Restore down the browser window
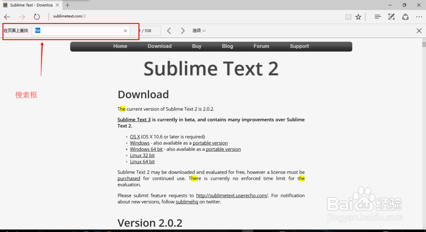 click(405, 5)
